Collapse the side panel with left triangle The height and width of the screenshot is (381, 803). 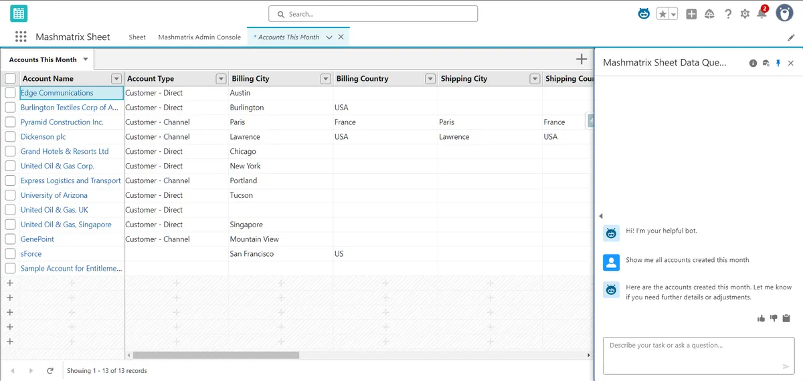pyautogui.click(x=600, y=216)
